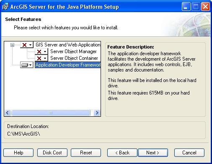Viewport: 212px width, 164px height.
Task: Click the horizontal scrollbar thumb
Action: [x=51, y=113]
